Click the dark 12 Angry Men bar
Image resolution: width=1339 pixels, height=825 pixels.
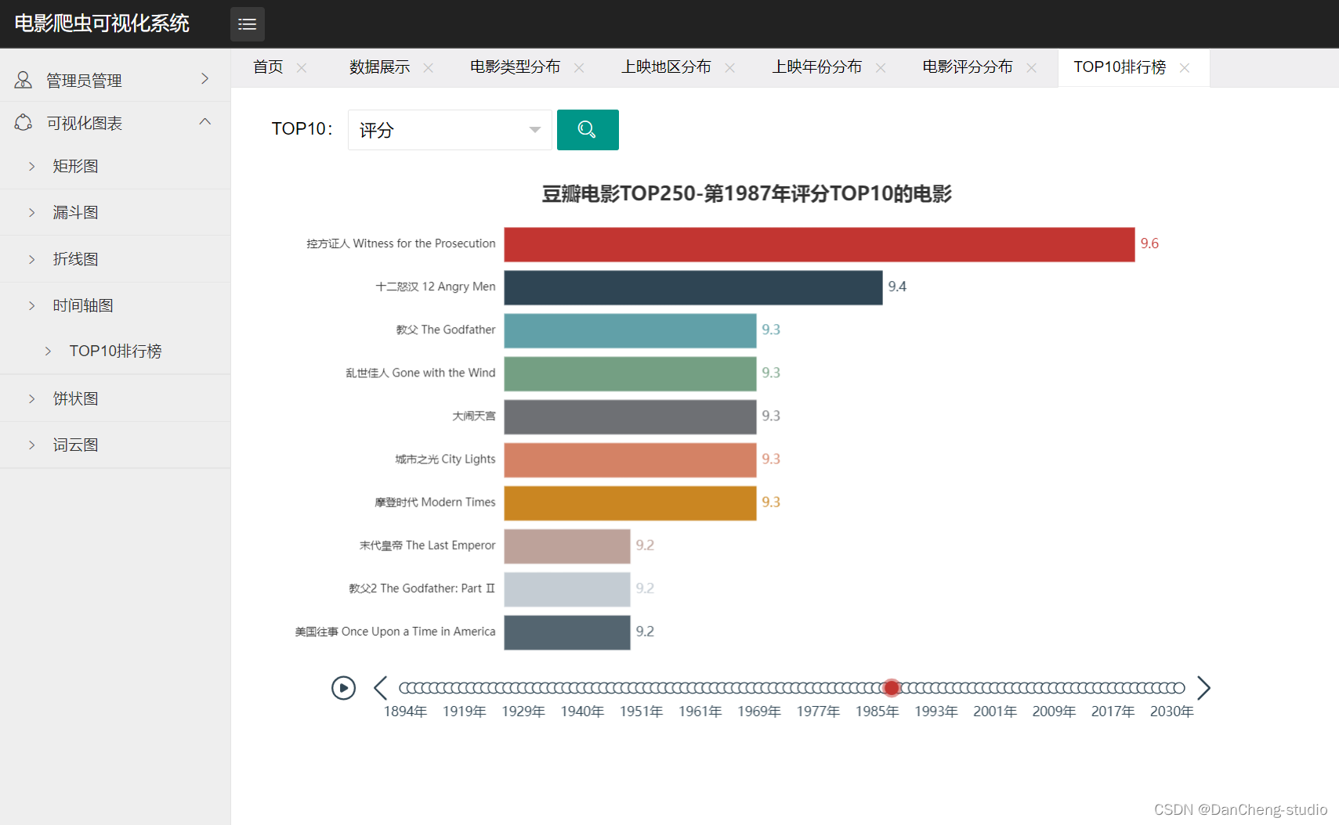coord(693,287)
